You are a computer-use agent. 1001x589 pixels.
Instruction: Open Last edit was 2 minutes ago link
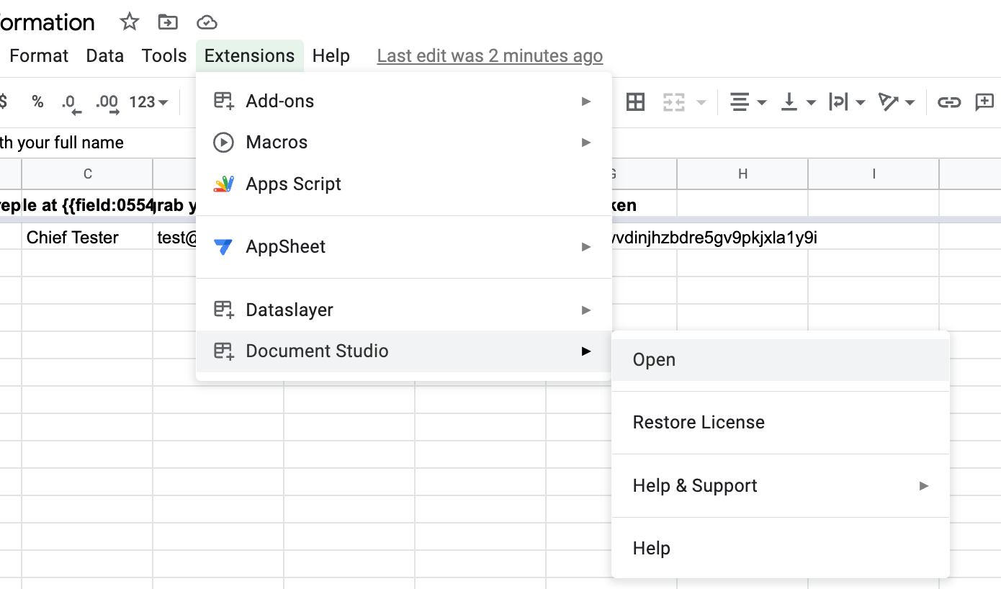(490, 55)
